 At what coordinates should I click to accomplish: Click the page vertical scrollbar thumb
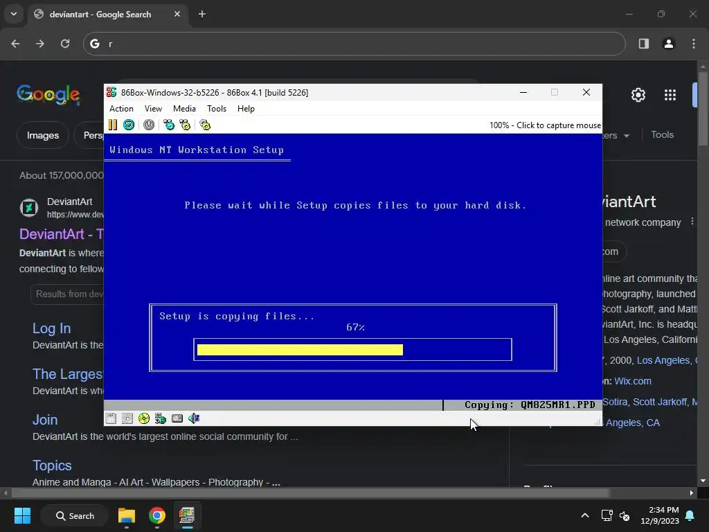[703, 109]
